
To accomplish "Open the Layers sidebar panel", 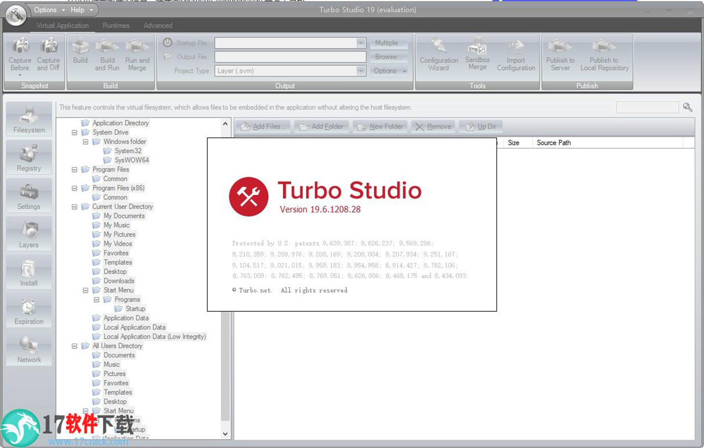I will coord(29,234).
